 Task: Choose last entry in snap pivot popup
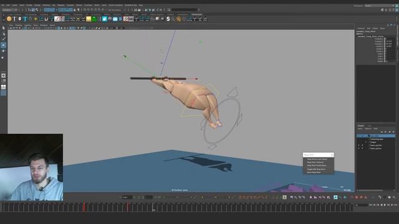click(314, 172)
